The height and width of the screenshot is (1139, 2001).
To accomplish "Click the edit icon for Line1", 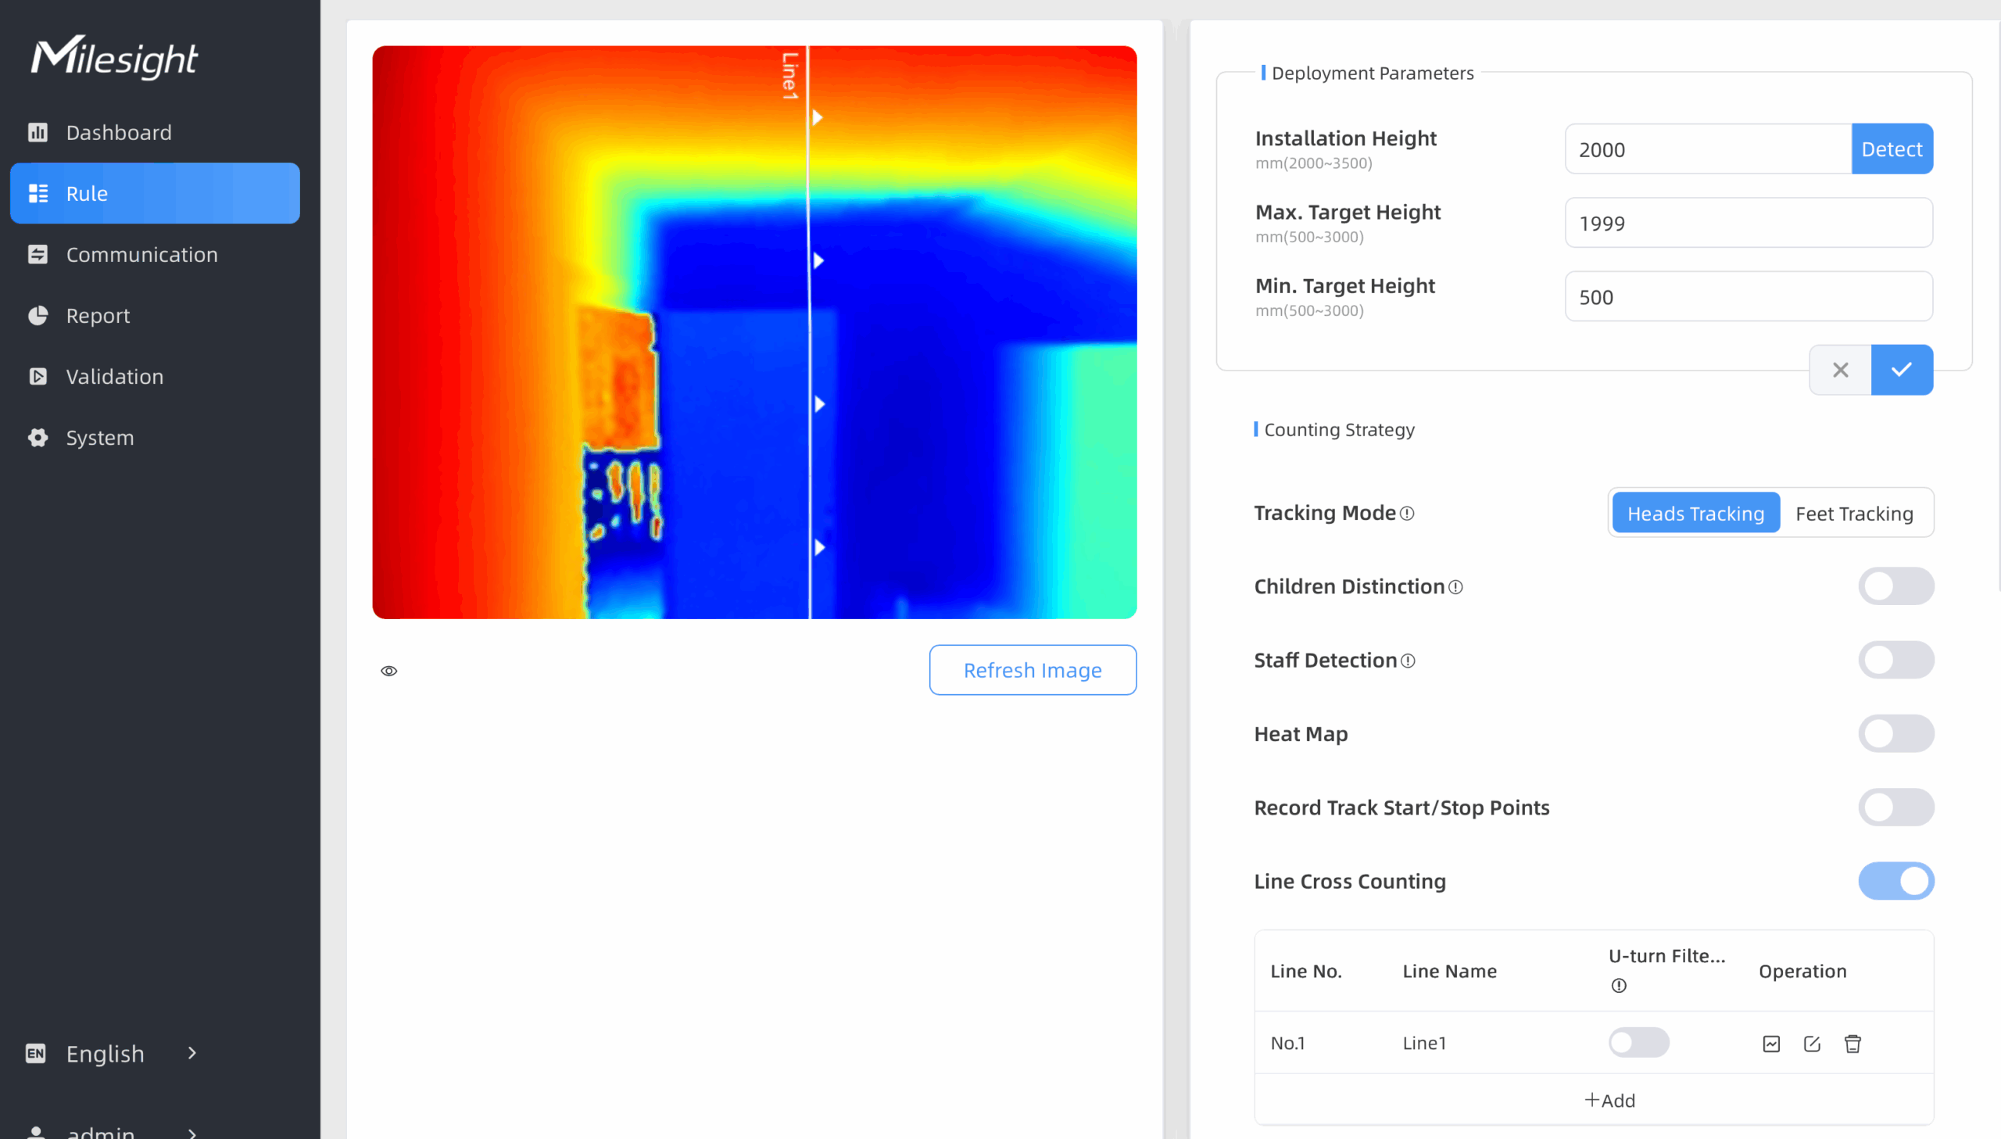I will click(x=1812, y=1044).
